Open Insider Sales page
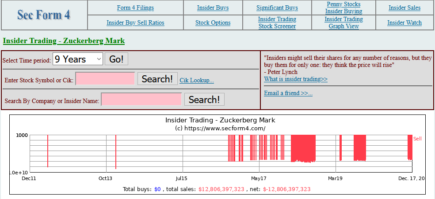This screenshot has height=199, width=435. [404, 8]
